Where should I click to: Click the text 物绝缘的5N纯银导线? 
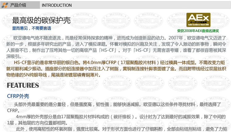[26, 75]
